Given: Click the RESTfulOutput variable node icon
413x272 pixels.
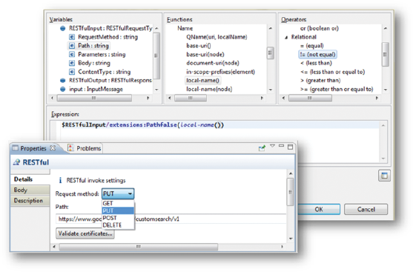Looking at the screenshot, I should tap(63, 80).
